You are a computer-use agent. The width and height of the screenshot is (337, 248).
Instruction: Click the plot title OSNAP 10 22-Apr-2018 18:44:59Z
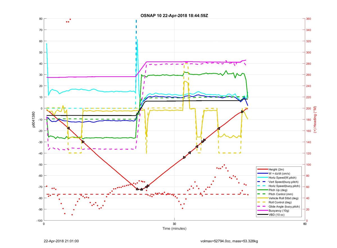(x=174, y=15)
